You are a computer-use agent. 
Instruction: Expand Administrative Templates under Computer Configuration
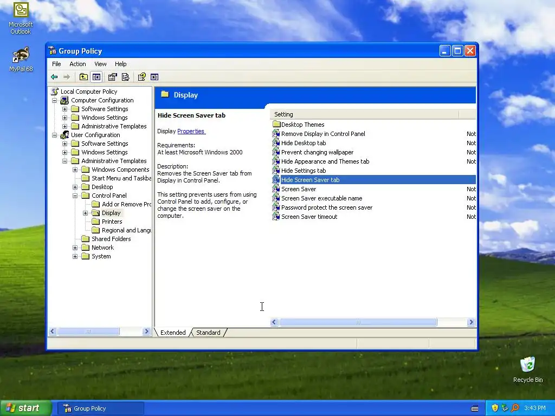tap(65, 126)
